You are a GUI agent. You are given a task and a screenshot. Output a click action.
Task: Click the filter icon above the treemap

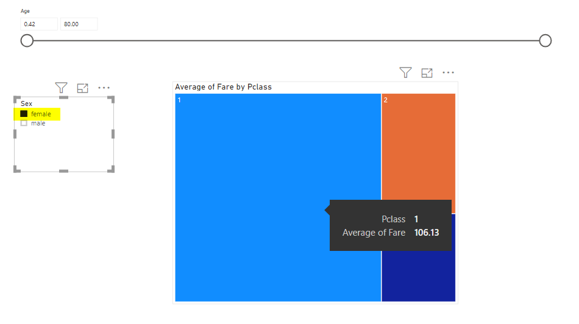click(405, 72)
